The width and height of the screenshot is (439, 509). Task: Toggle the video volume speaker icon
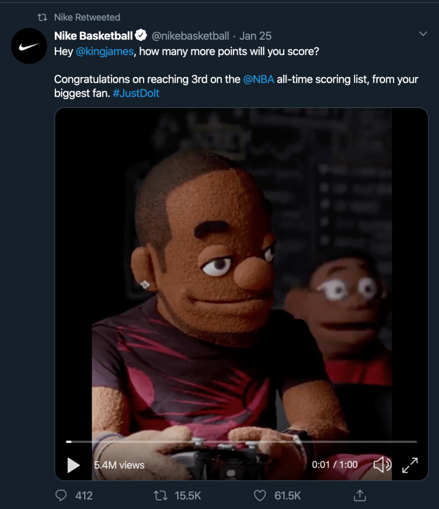coord(382,465)
